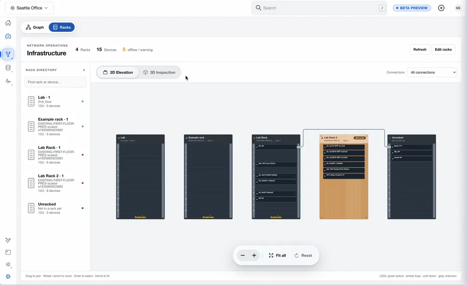Select the IPTv Distro Switch #1 device
Screen dimensions: 467x286
click(344, 176)
